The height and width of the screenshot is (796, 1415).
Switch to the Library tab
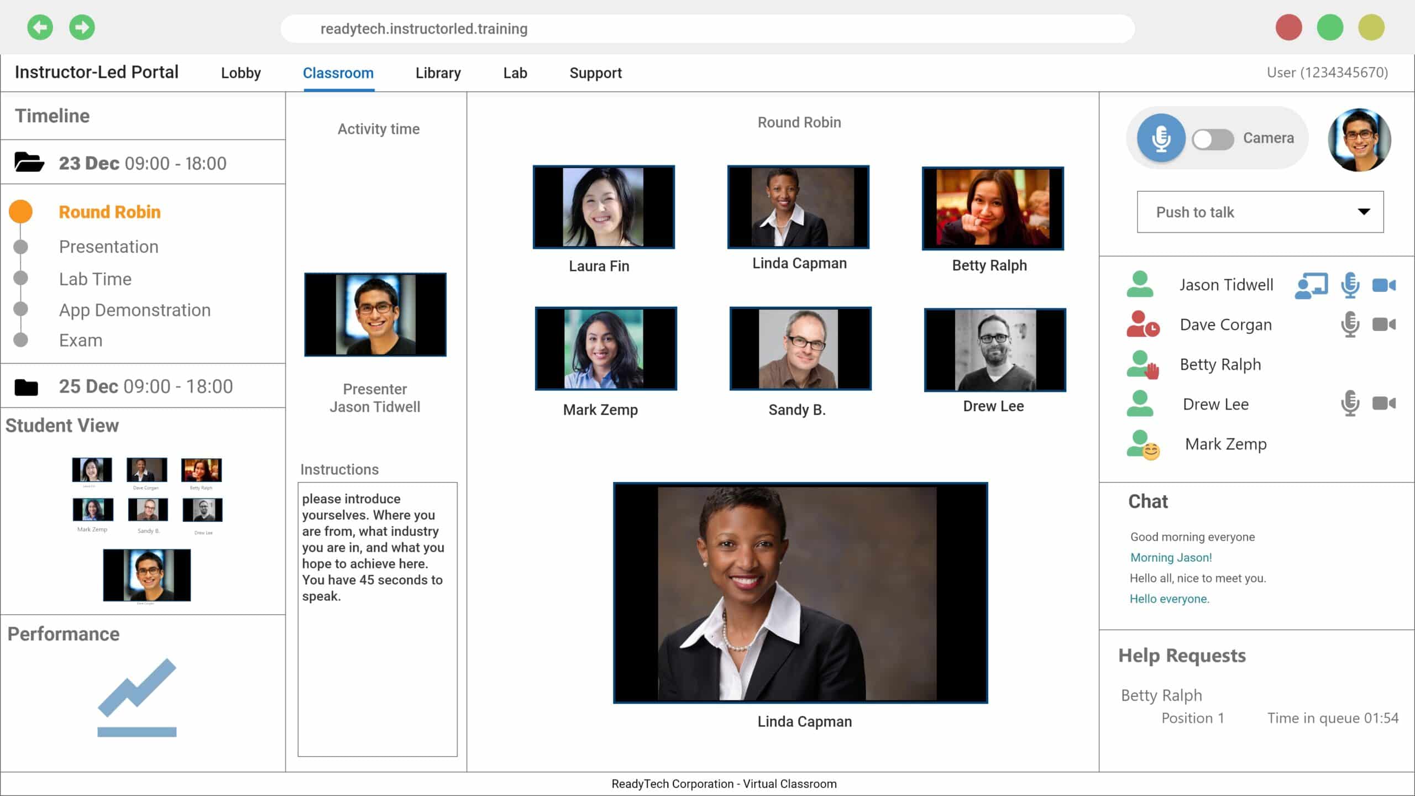click(x=438, y=73)
